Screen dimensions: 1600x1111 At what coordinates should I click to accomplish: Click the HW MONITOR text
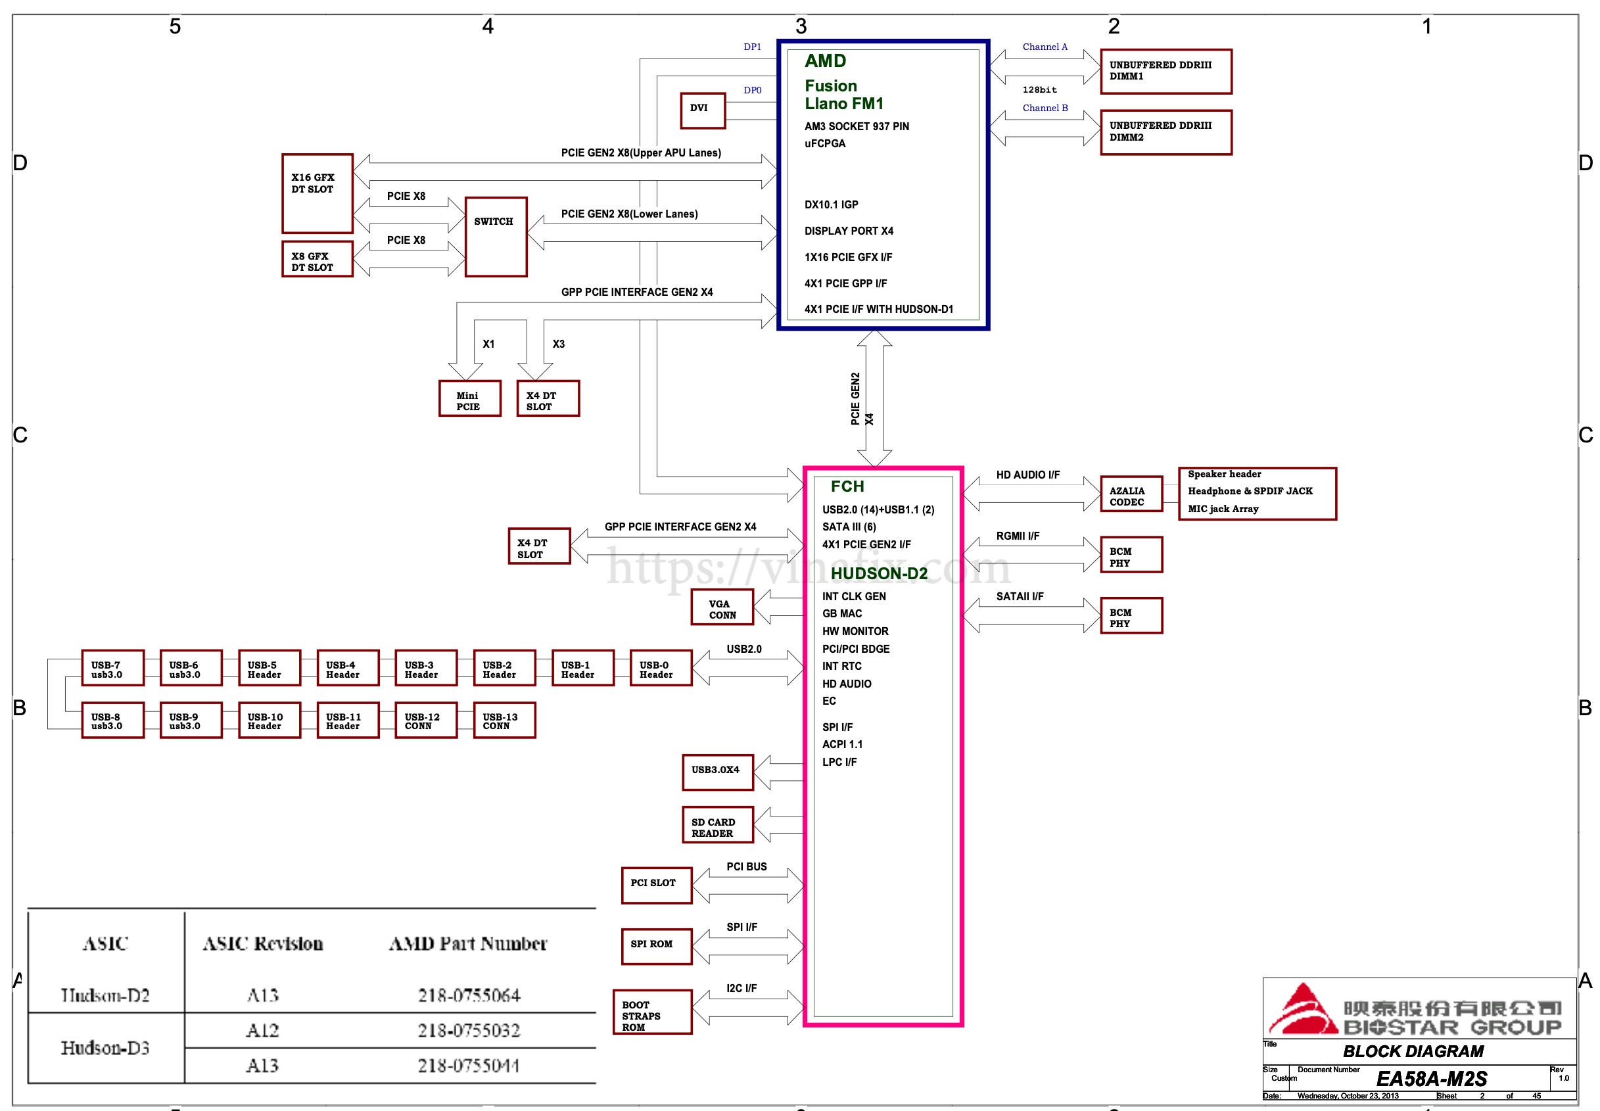(855, 631)
